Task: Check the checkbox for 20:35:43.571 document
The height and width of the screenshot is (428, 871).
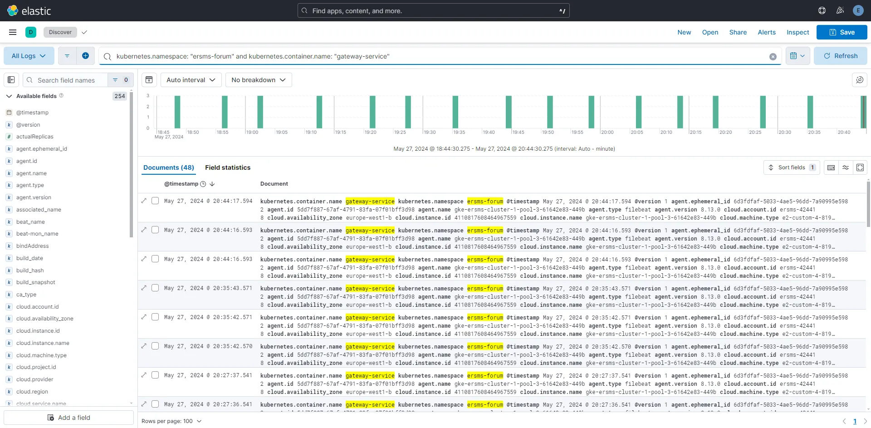Action: [155, 288]
